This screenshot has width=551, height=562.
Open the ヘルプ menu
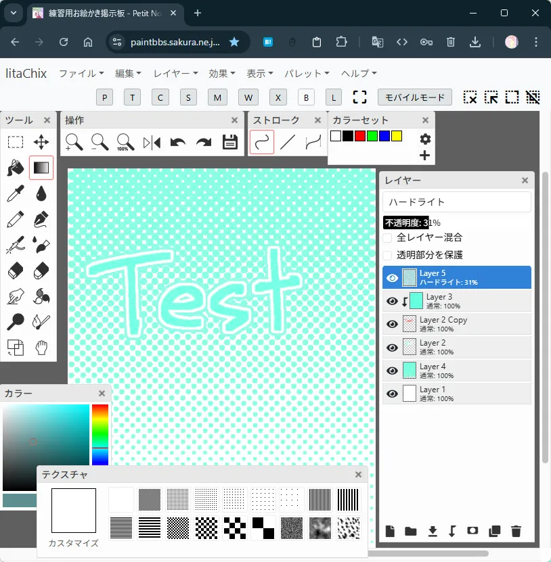(359, 73)
